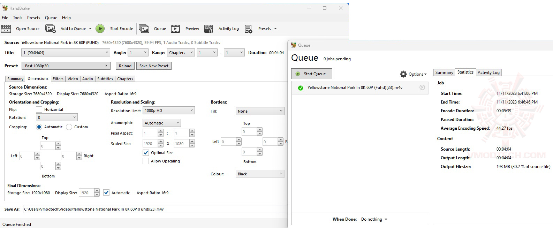This screenshot has height=228, width=553.
Task: Open the Rotation dropdown
Action: click(57, 117)
